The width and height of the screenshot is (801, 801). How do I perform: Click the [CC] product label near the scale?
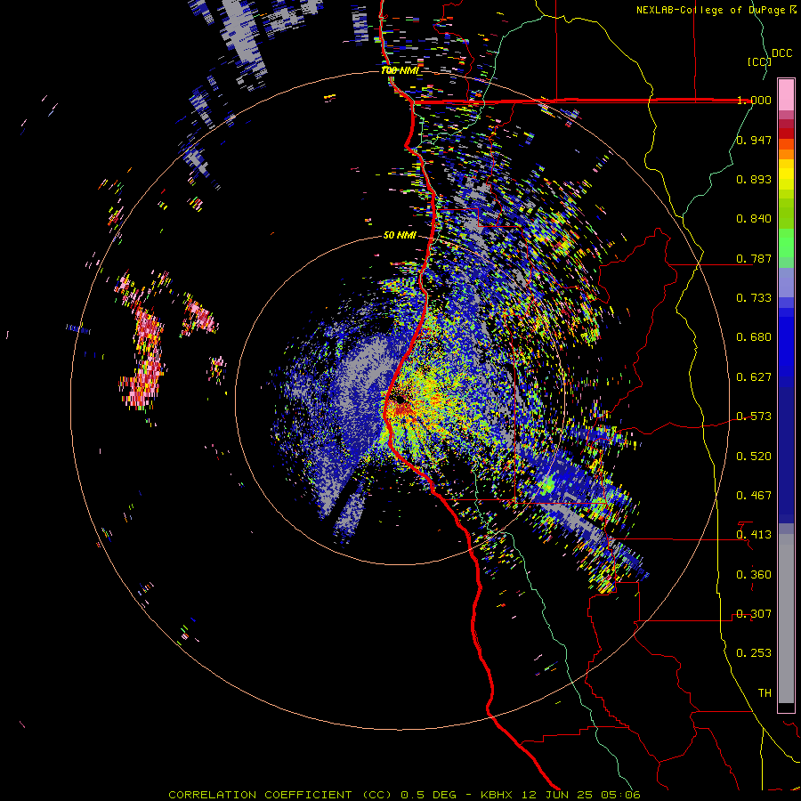coord(758,61)
